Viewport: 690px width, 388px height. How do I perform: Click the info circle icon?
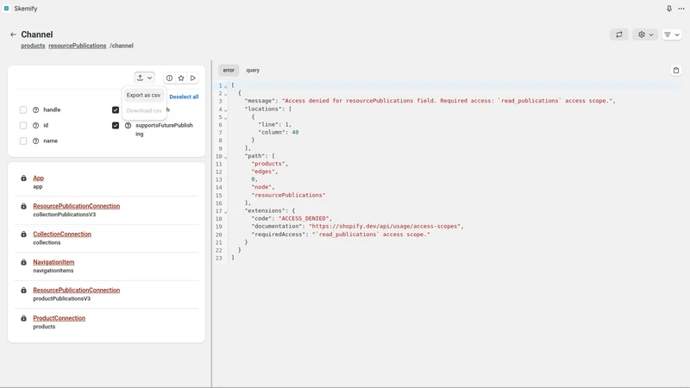click(x=169, y=78)
